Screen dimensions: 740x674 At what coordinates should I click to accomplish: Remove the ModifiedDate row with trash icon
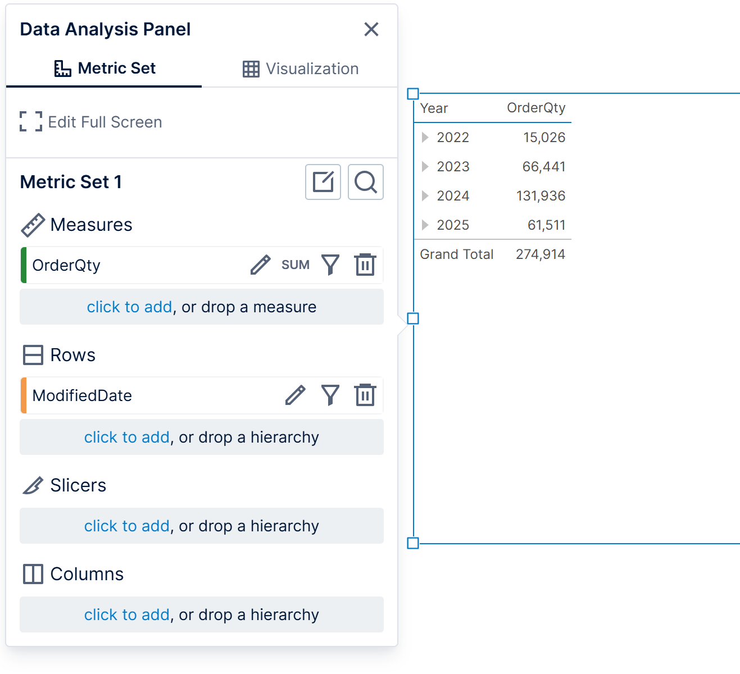[365, 395]
